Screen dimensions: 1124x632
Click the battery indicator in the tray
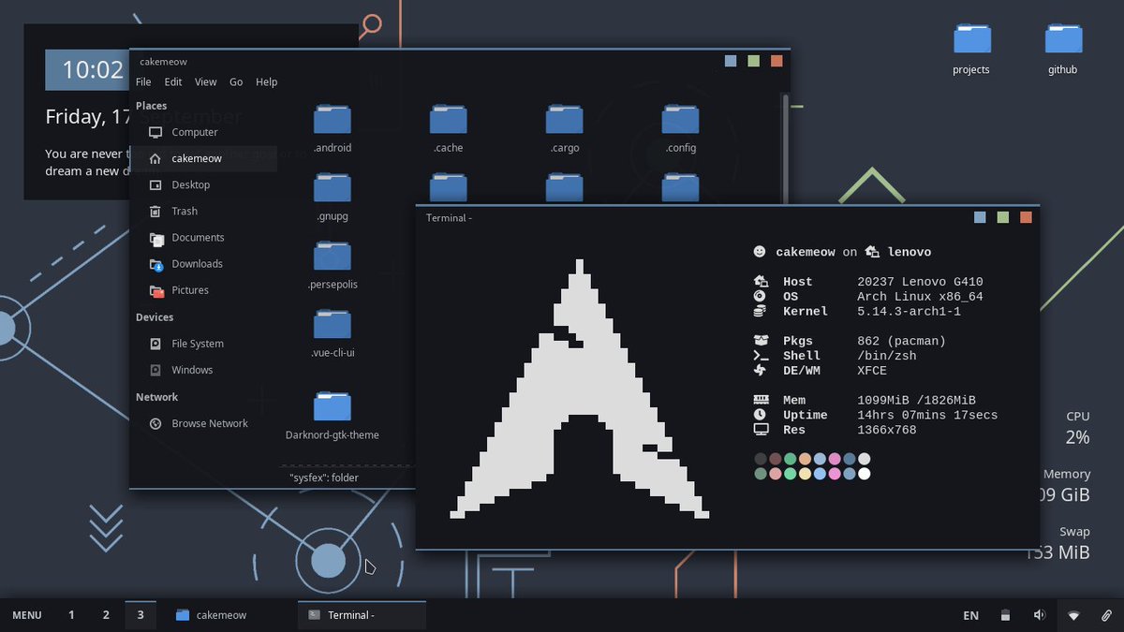(x=1005, y=615)
